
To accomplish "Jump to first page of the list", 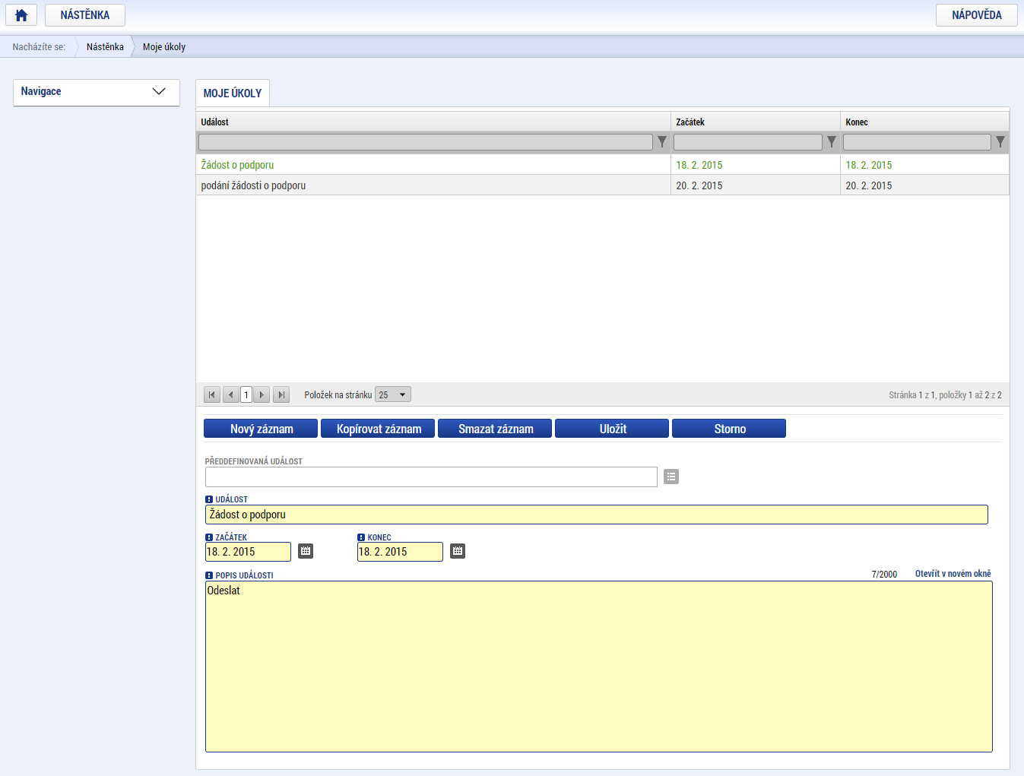I will [212, 394].
